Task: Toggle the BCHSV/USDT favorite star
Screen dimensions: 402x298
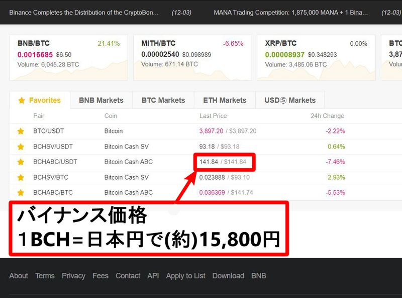Action: [x=21, y=146]
